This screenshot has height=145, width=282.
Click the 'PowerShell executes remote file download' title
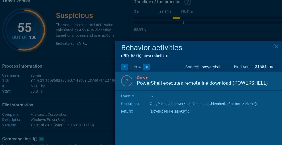[202, 83]
